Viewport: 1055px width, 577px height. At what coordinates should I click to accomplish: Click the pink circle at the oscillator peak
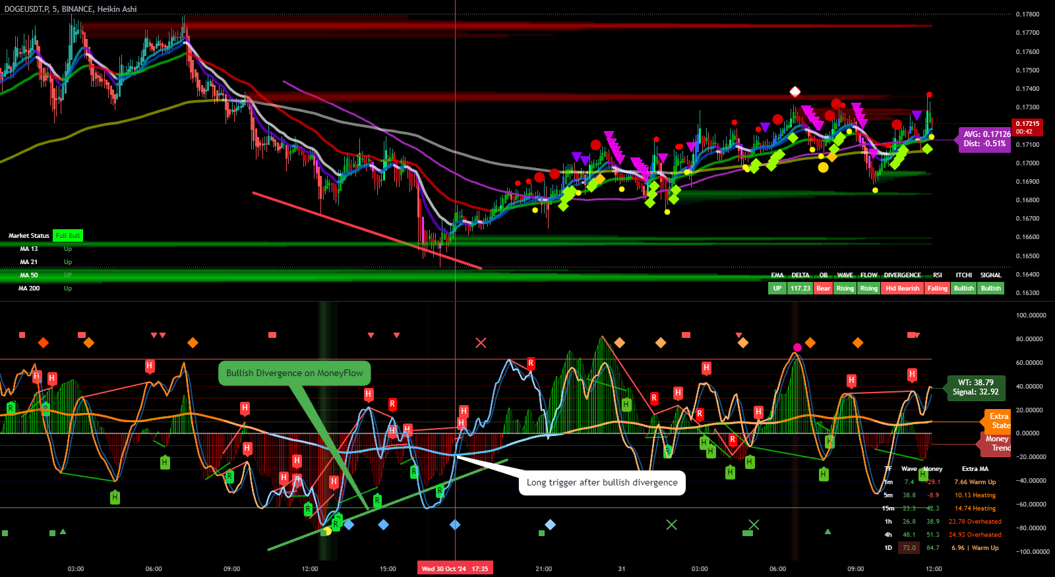(x=797, y=347)
